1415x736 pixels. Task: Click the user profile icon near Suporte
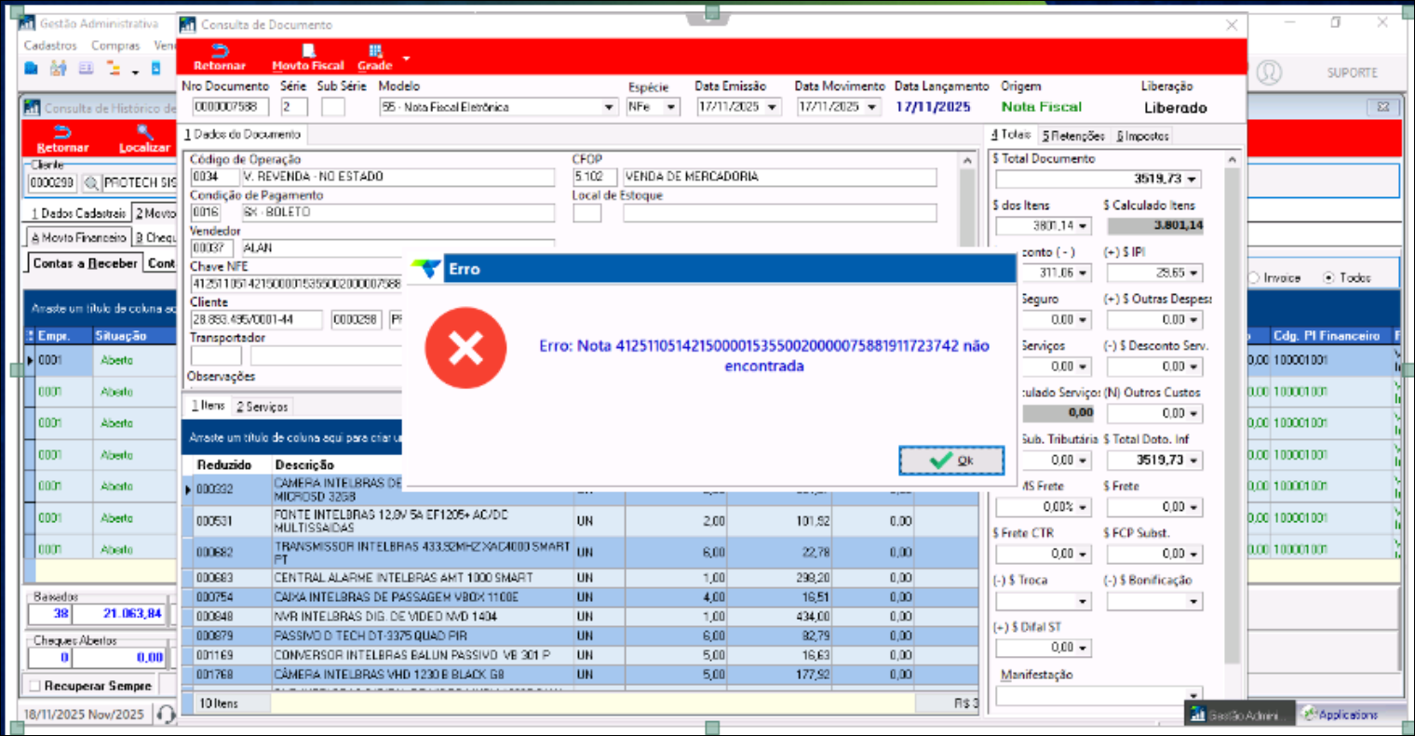pos(1269,73)
